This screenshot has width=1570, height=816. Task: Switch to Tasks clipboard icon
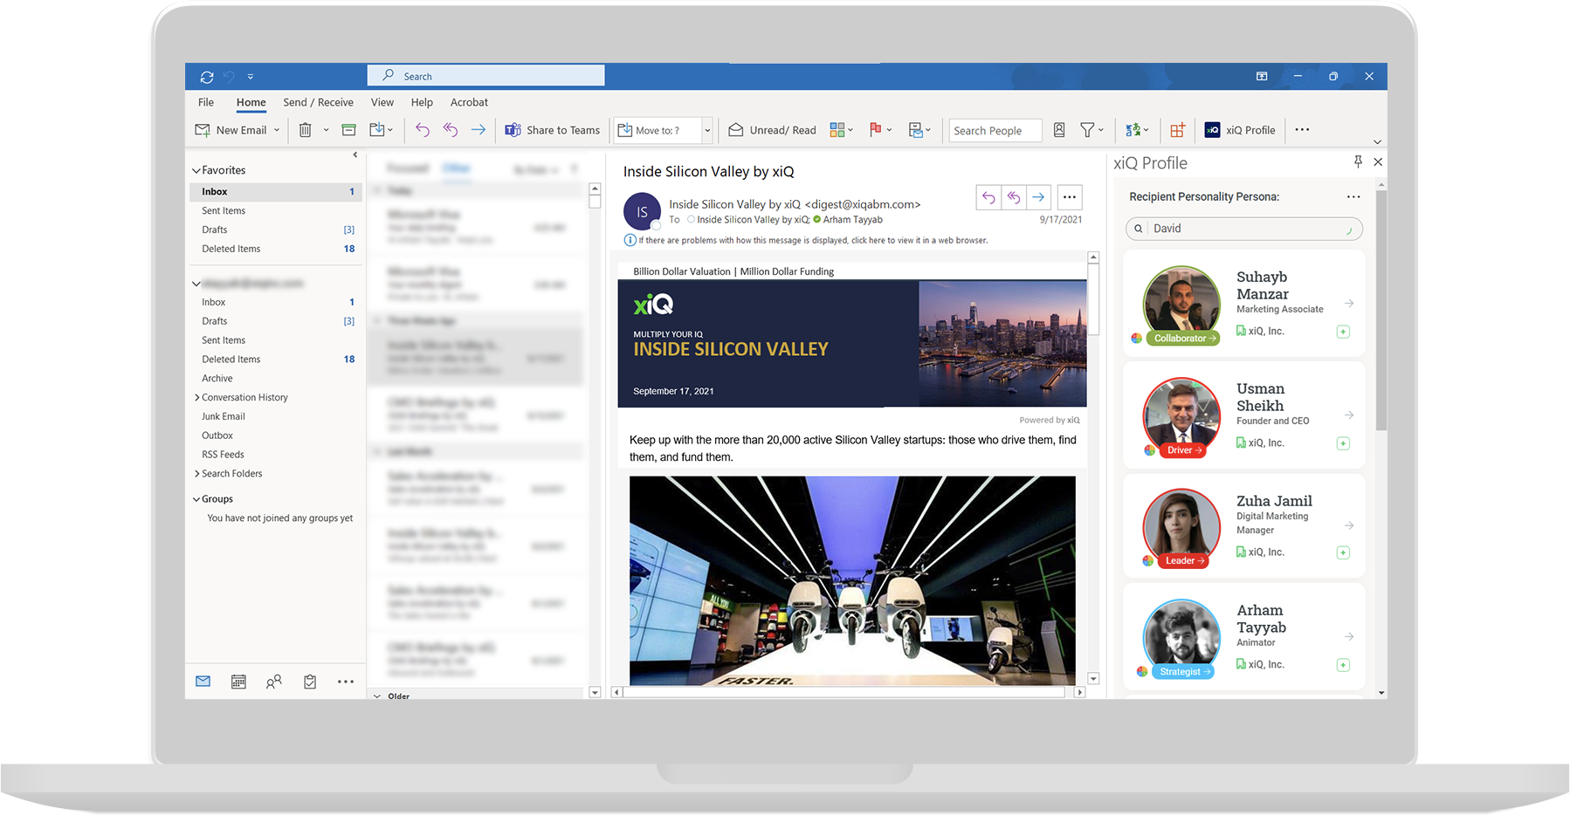pos(310,682)
